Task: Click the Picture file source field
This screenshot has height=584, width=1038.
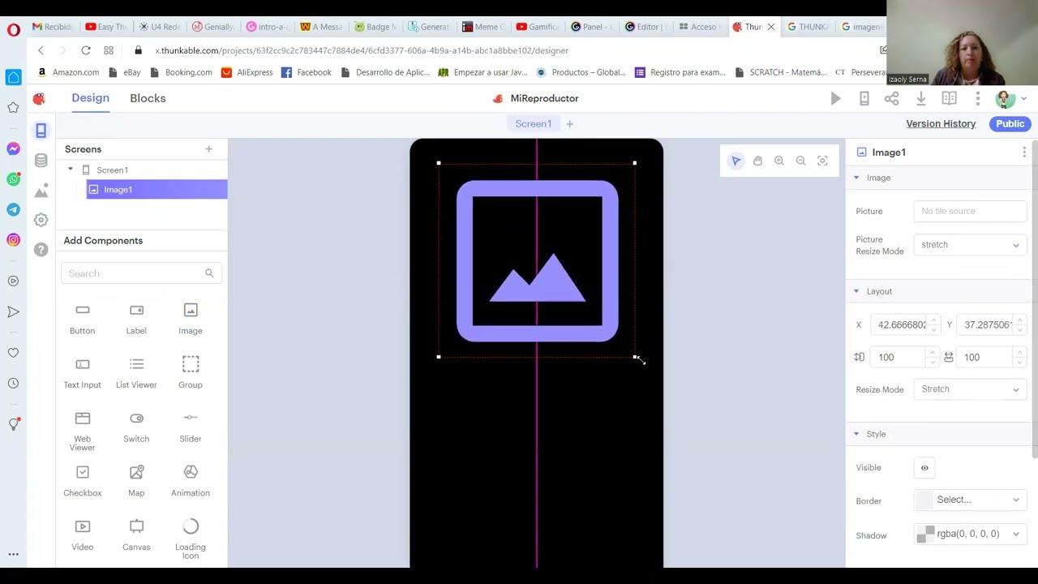Action: point(971,211)
